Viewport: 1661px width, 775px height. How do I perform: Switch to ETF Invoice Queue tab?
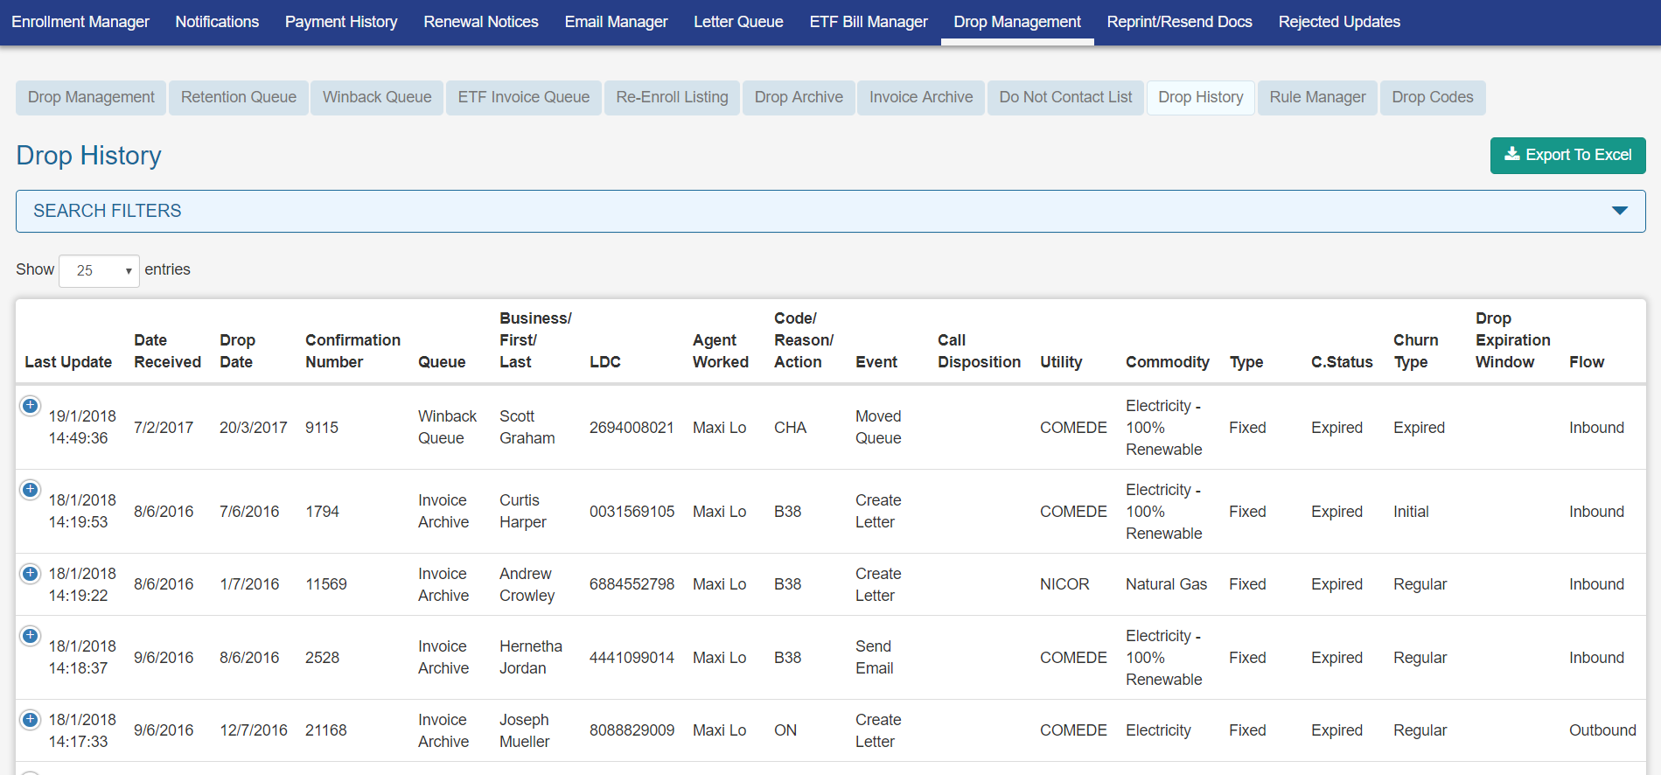coord(524,97)
